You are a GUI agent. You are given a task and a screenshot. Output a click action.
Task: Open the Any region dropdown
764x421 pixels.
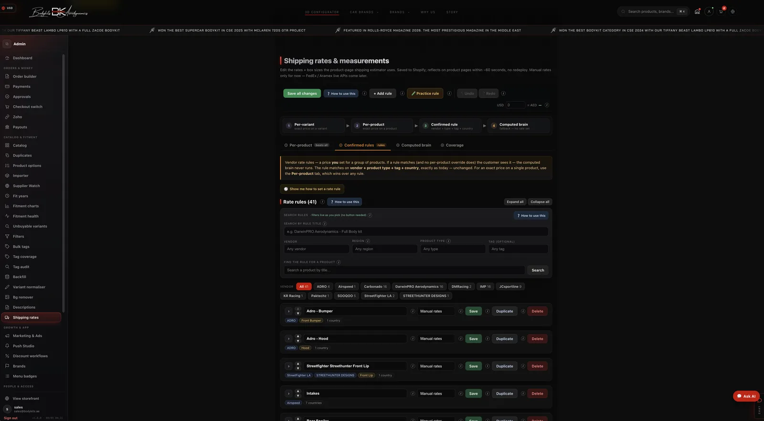click(385, 249)
